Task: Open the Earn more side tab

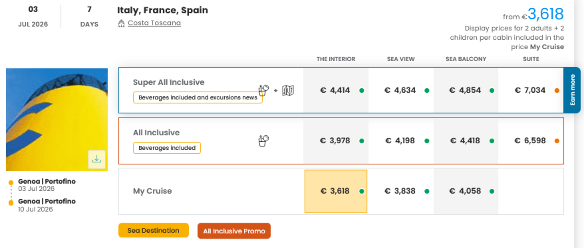Action: [x=572, y=90]
